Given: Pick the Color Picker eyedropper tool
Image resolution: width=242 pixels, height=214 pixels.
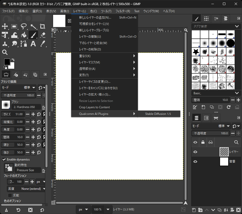Looking at the screenshot, I should point(43,44).
